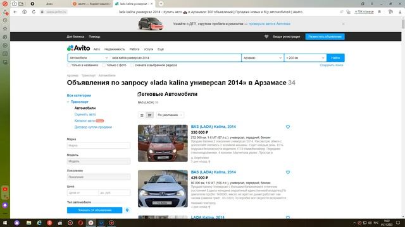
Task: Click the Avito logo
Action: 78,48
